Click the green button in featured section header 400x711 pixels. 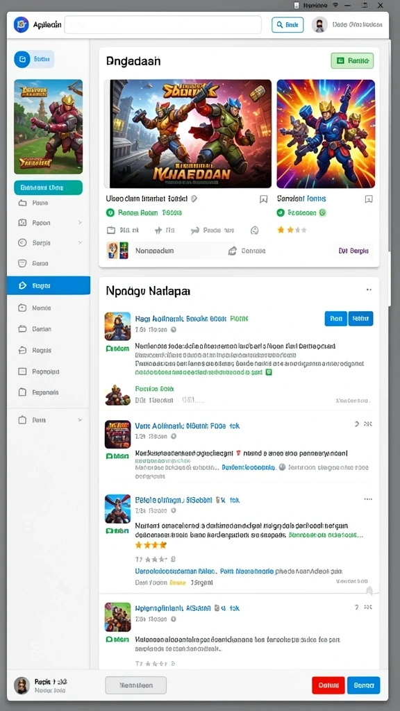click(352, 60)
